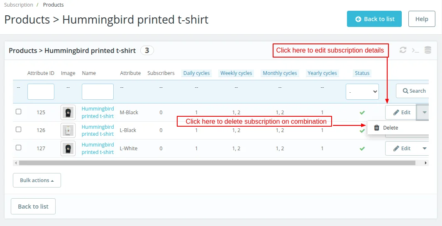The width and height of the screenshot is (442, 226).
Task: Click the scrollbar right arrow
Action: [426, 163]
